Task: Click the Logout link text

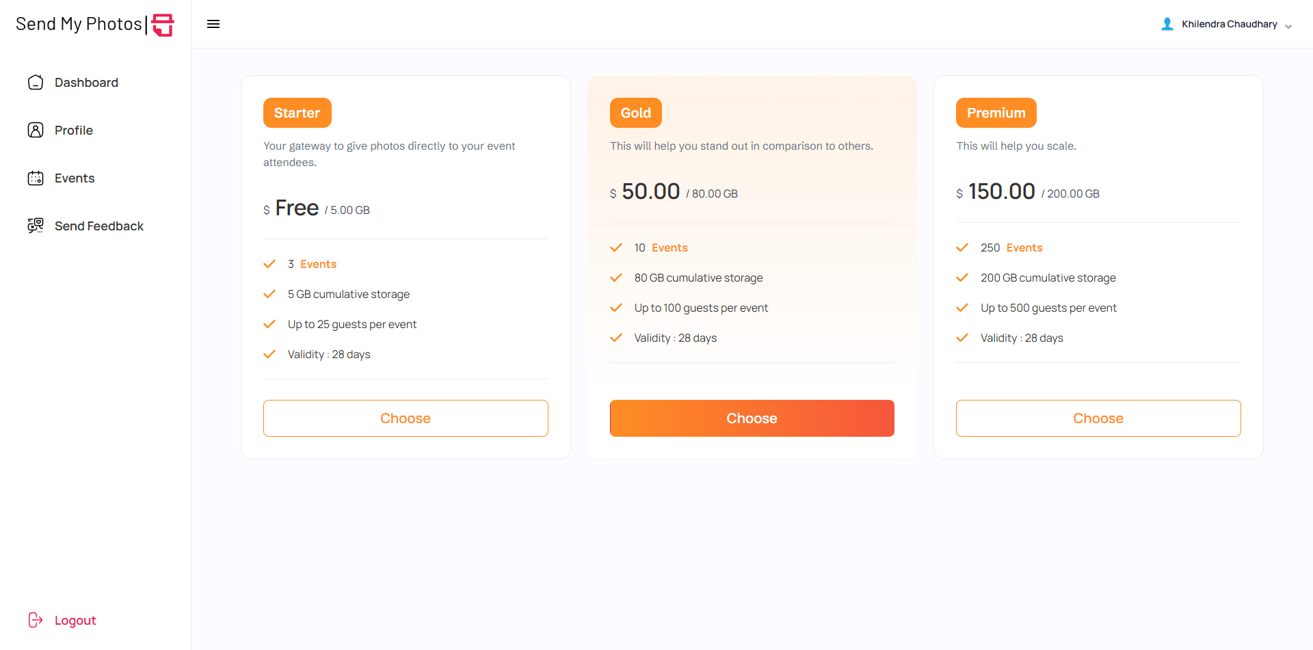Action: [75, 621]
